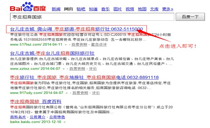The height and width of the screenshot is (128, 210).
Task: Click 评价 for the www.zztez.com result
Action: point(93,69)
